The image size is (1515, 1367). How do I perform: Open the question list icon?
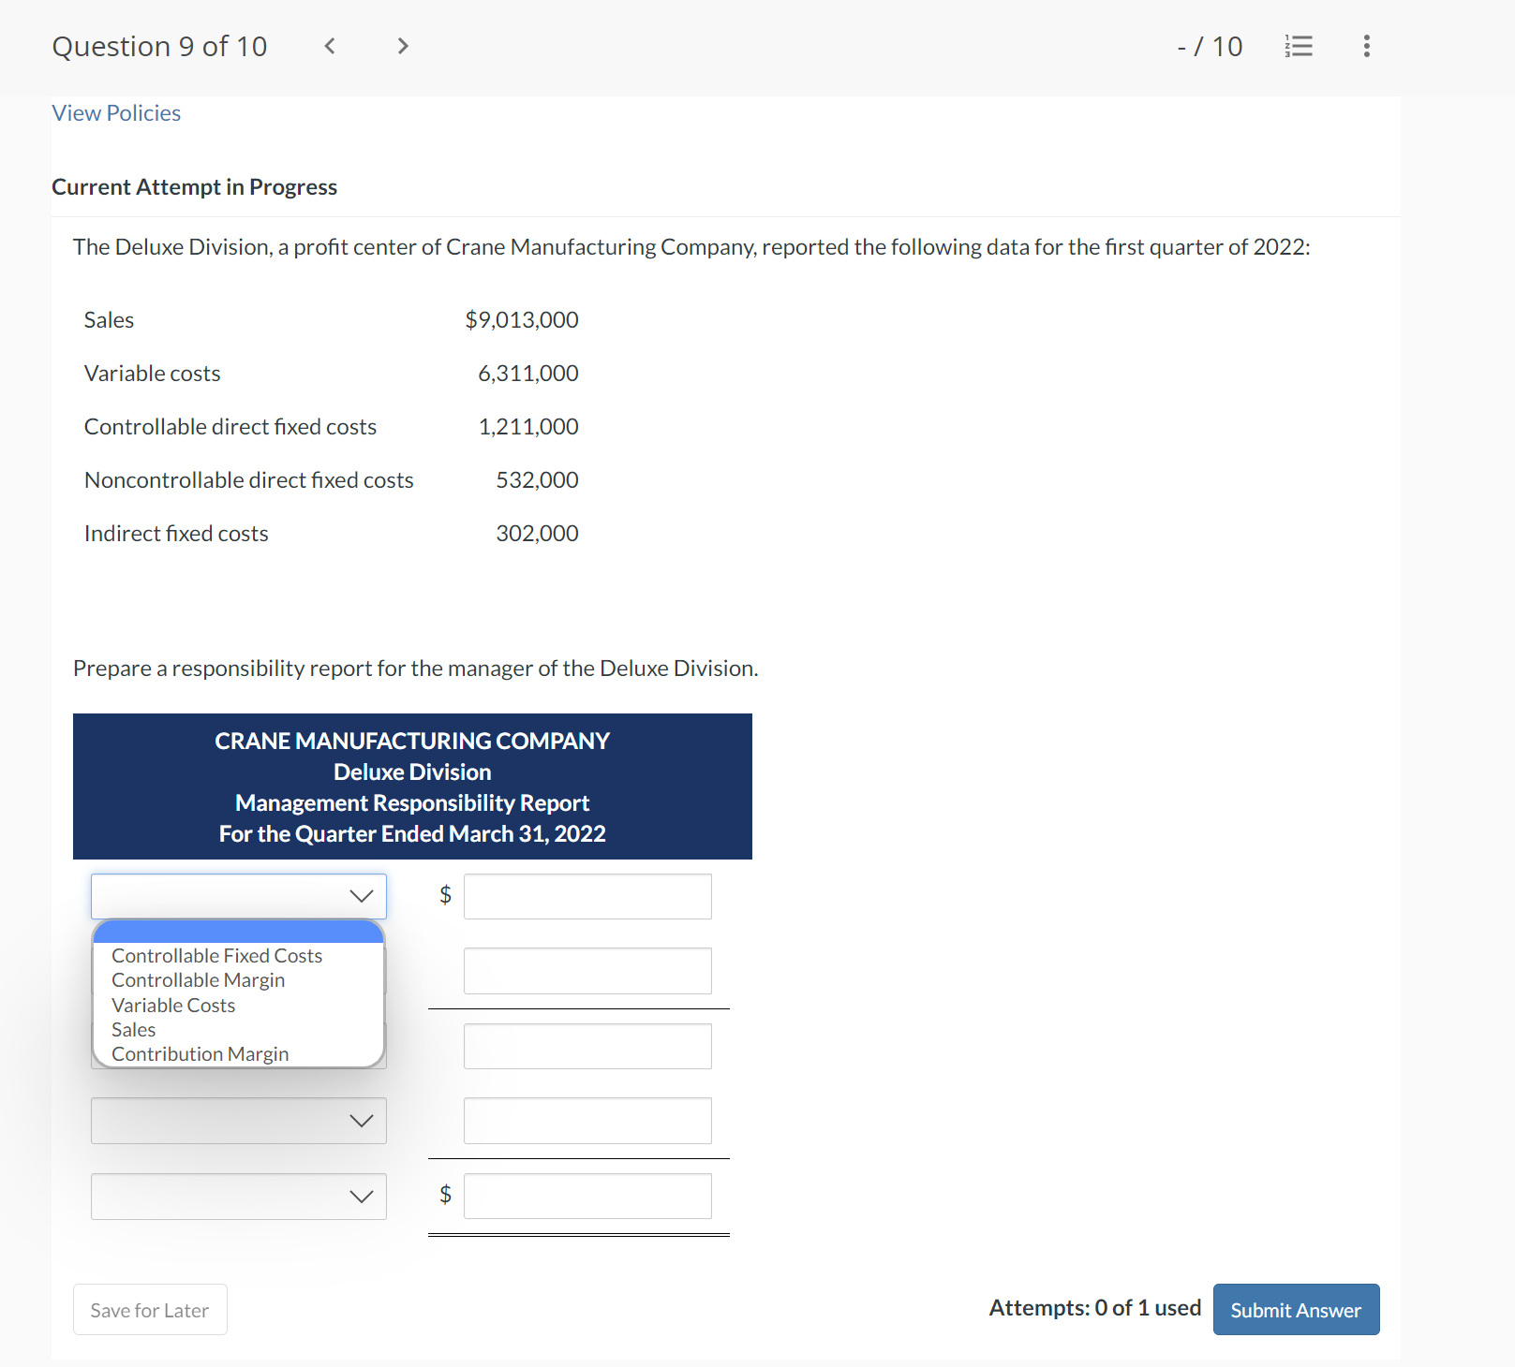[x=1299, y=46]
